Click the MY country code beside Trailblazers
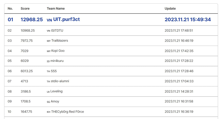The width and height of the screenshot is (224, 119). 49,41
